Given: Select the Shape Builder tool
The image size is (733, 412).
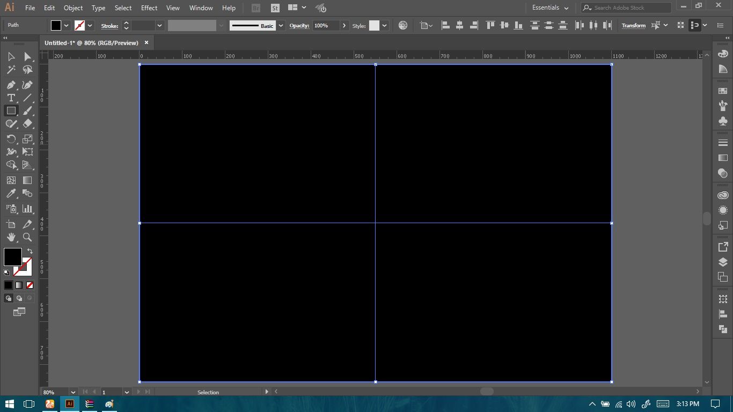Looking at the screenshot, I should click(x=11, y=165).
